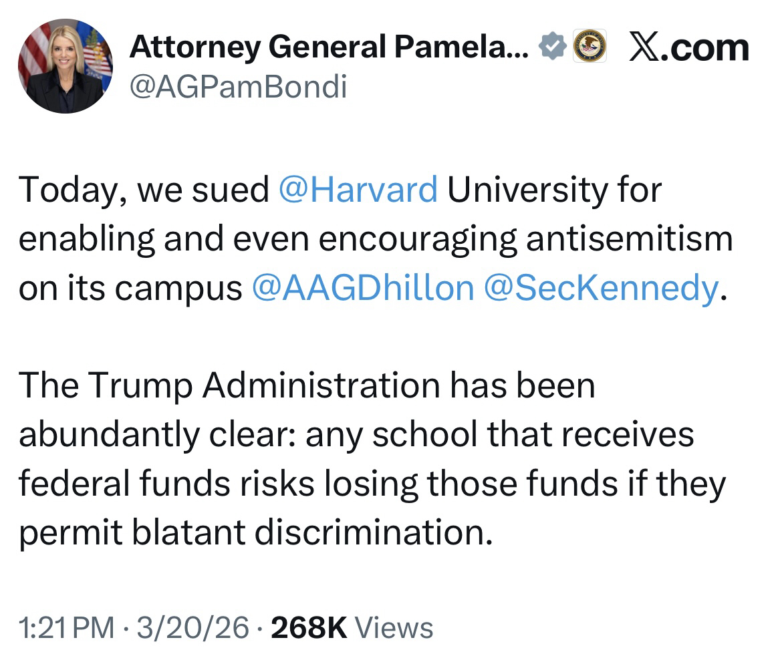Open the @Harvard mention
This screenshot has width=776, height=656.
pos(357,190)
